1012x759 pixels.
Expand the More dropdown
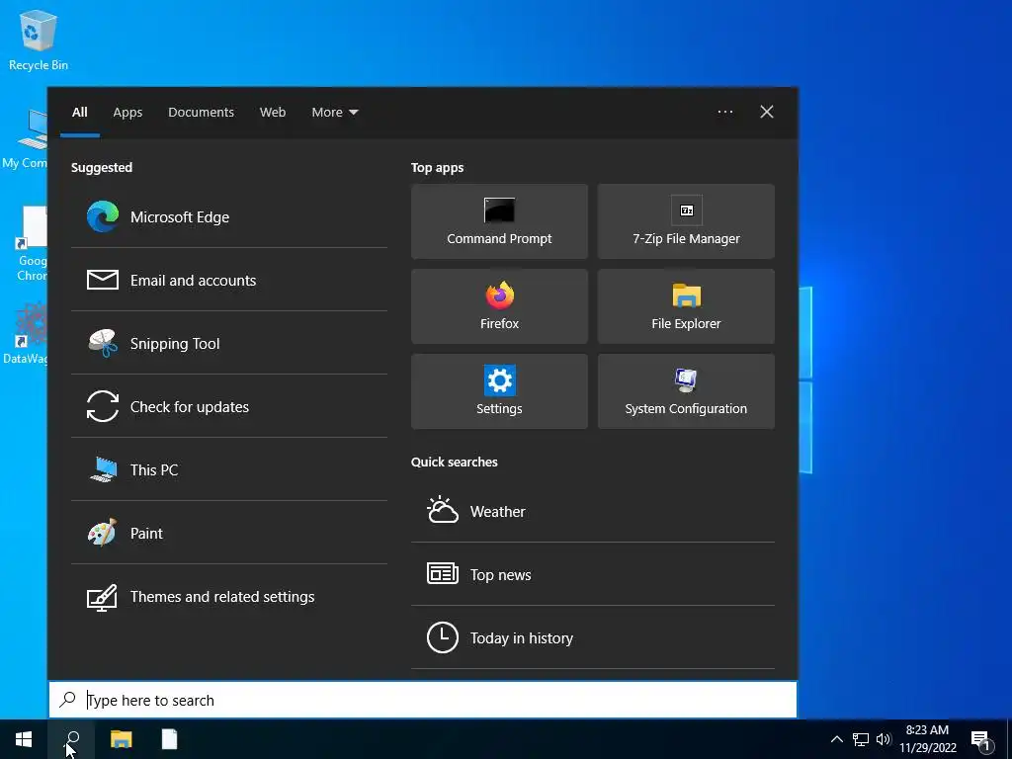tap(334, 113)
